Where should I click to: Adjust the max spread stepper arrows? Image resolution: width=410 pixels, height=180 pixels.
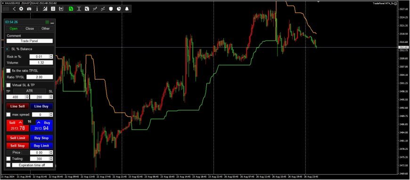coord(51,115)
